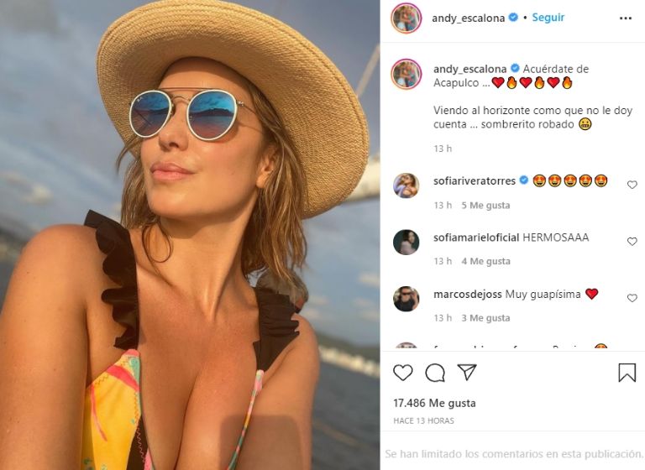The image size is (645, 470).
Task: Click the main post photo
Action: [190, 235]
